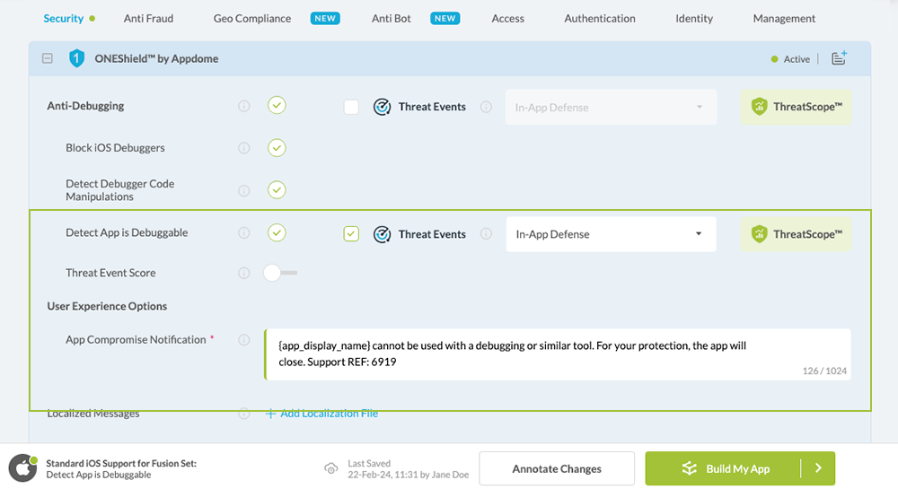Open the Geo Compliance tab
898x489 pixels.
pos(252,18)
